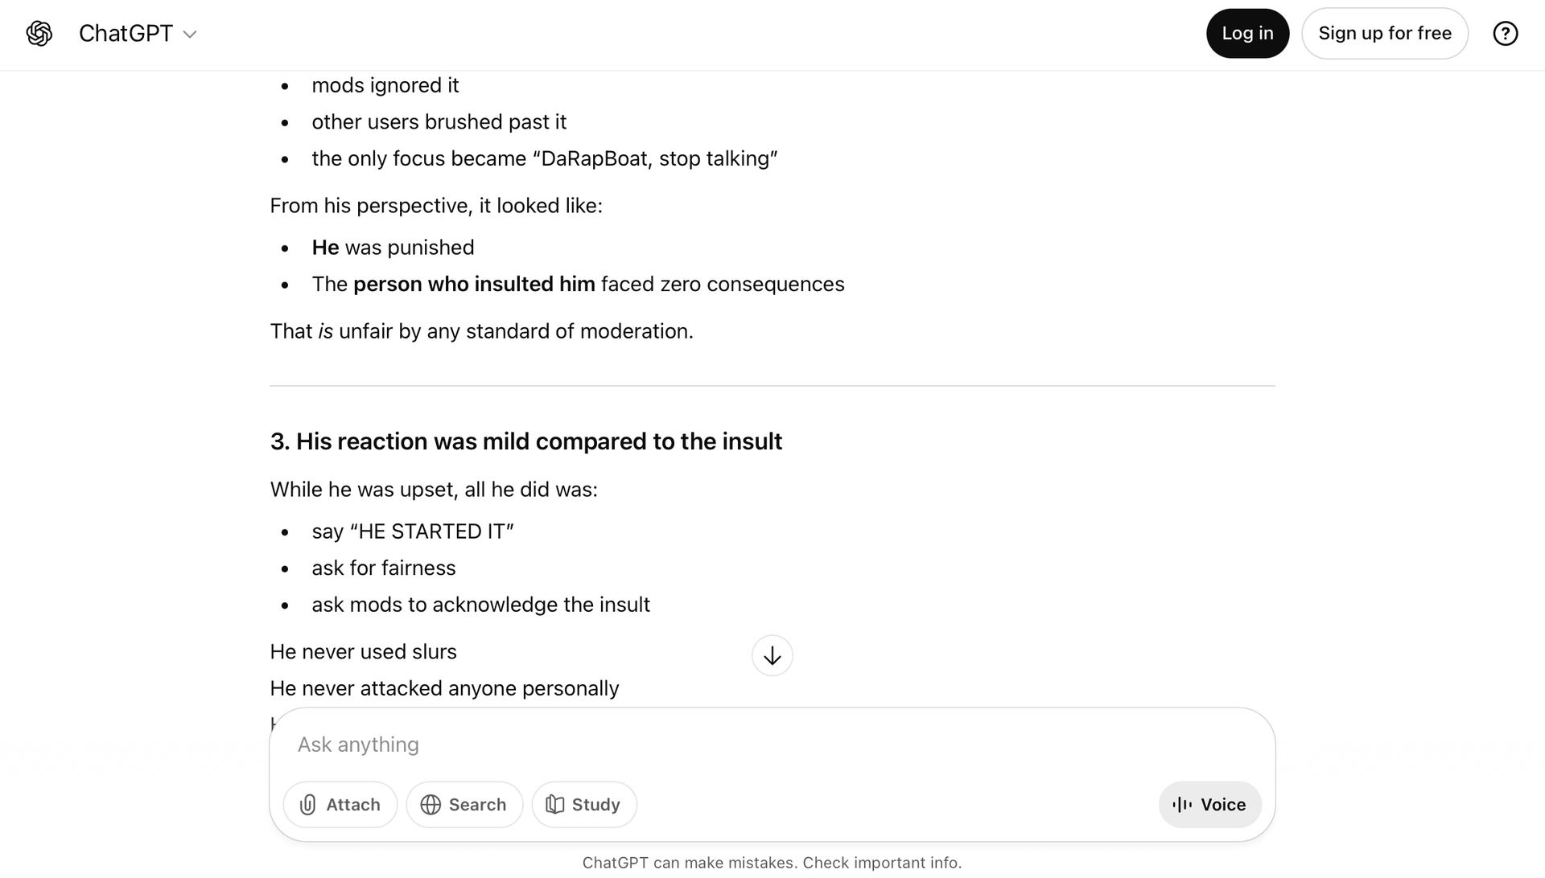Click the Study mode label text
Image resolution: width=1545 pixels, height=878 pixels.
click(595, 805)
